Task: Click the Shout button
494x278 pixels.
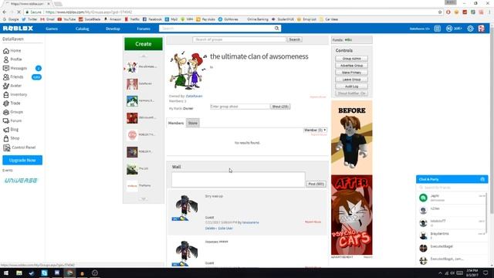Action: tap(280, 107)
